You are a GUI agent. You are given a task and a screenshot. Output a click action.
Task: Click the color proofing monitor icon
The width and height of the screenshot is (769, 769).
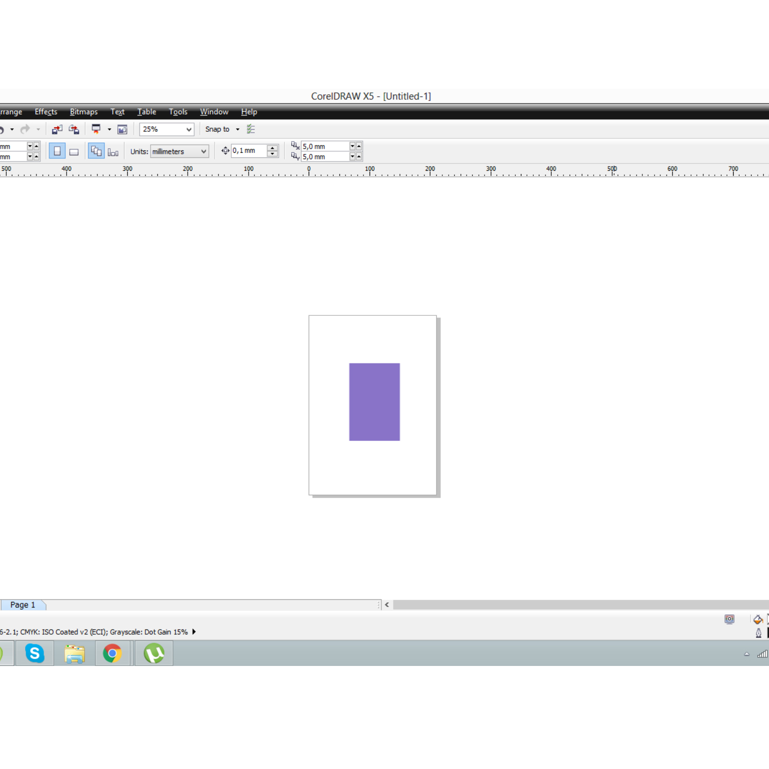(x=729, y=619)
